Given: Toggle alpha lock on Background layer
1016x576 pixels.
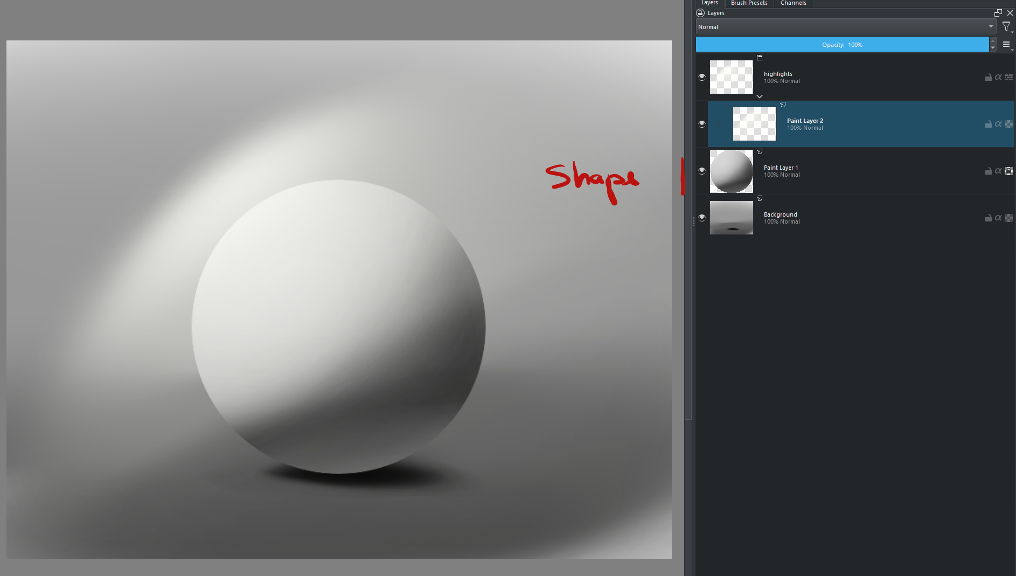Looking at the screenshot, I should (x=1009, y=218).
